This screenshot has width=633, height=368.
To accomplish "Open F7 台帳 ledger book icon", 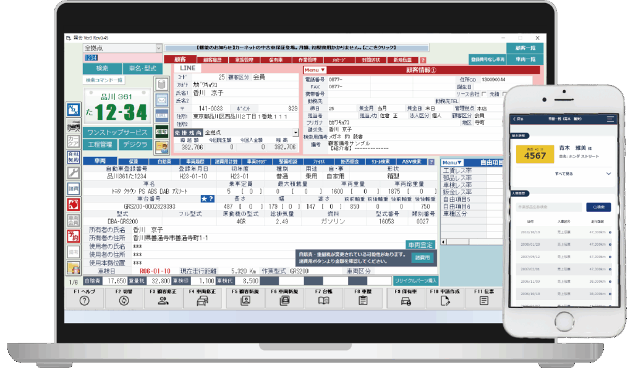I will tap(323, 301).
